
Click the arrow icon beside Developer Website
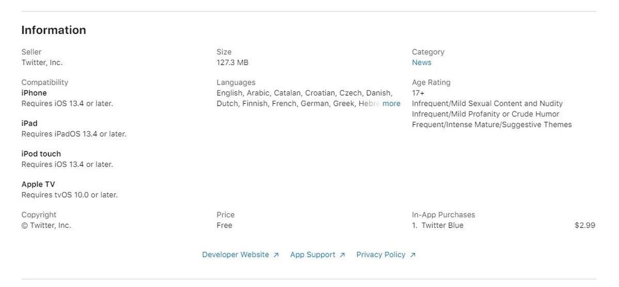(x=276, y=255)
